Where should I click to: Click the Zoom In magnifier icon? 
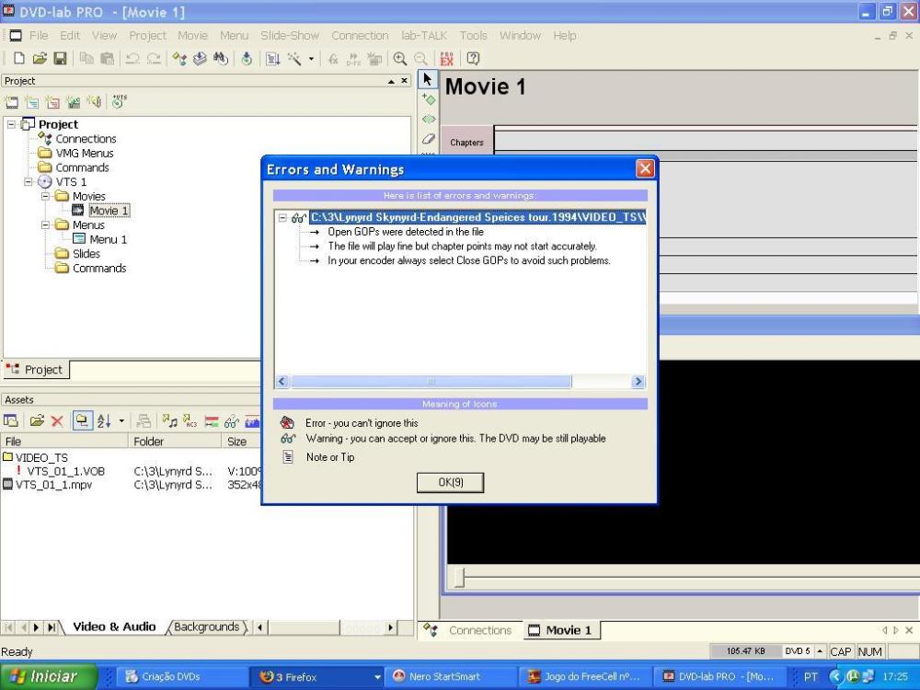[x=400, y=58]
